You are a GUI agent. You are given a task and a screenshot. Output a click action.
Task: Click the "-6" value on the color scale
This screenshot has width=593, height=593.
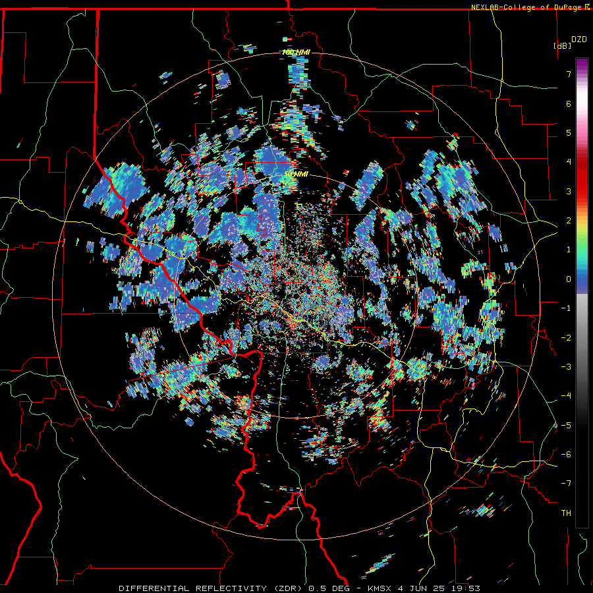pos(566,454)
